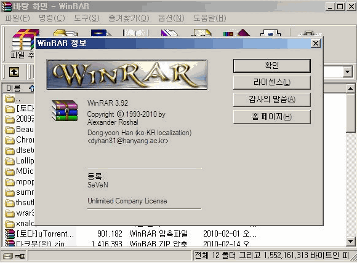357x263 pixels.
Task: Select the wrar3 folder icon
Action: pos(10,213)
